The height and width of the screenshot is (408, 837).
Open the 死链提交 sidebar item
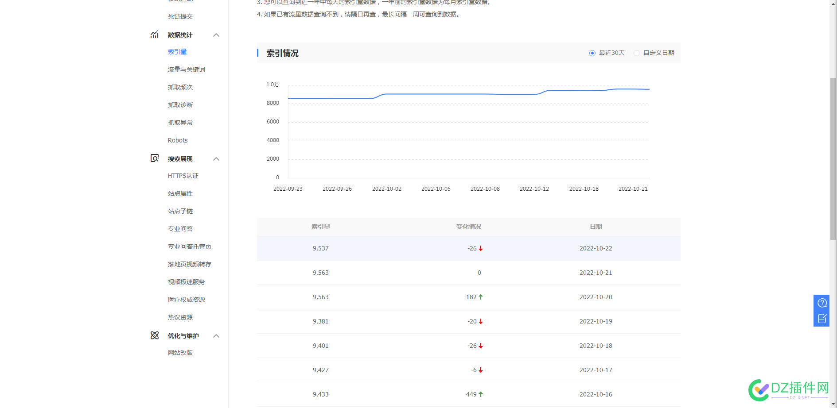(180, 16)
